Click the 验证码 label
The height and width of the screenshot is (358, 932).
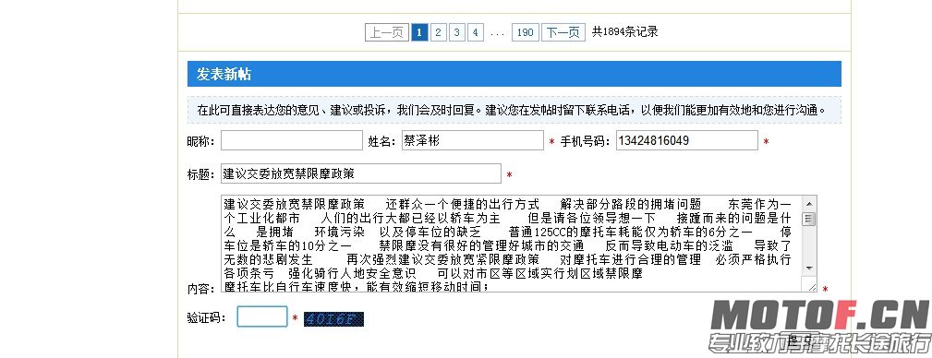point(206,317)
